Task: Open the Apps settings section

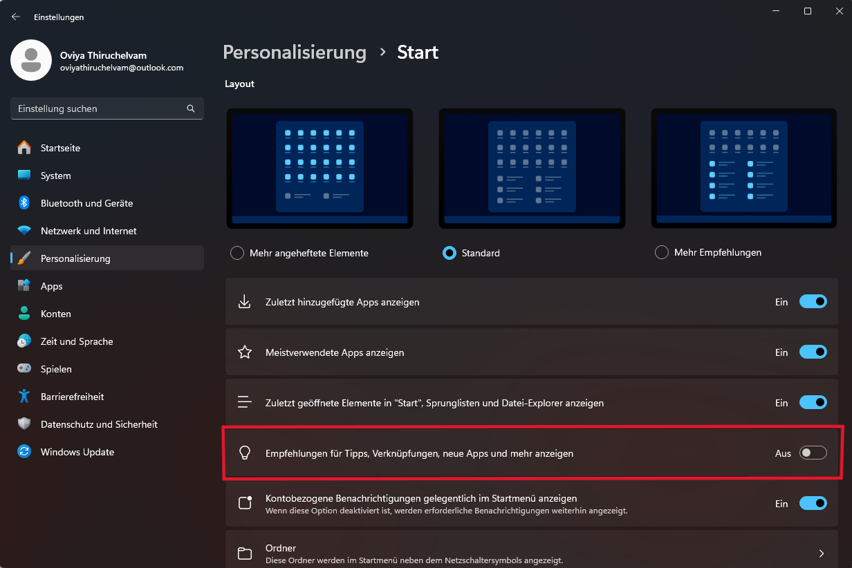Action: (107, 286)
